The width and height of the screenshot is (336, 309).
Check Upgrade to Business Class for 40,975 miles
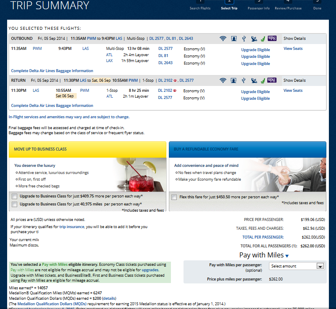[15, 204]
